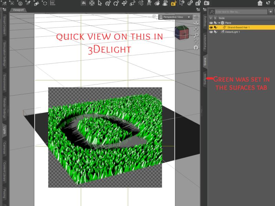Click the V column header

point(211,18)
